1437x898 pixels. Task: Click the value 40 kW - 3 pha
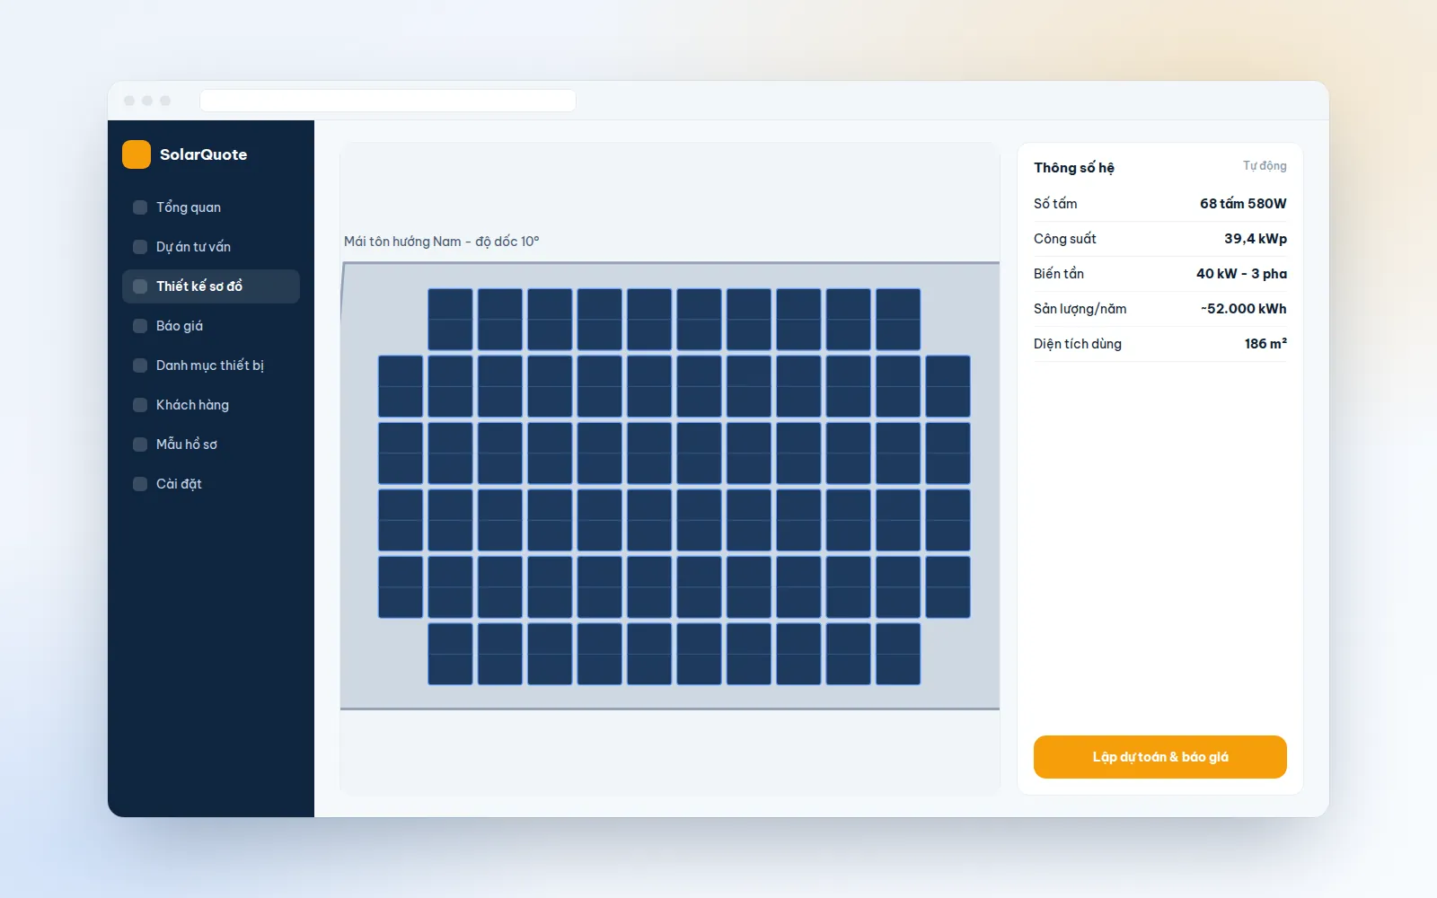1241,274
